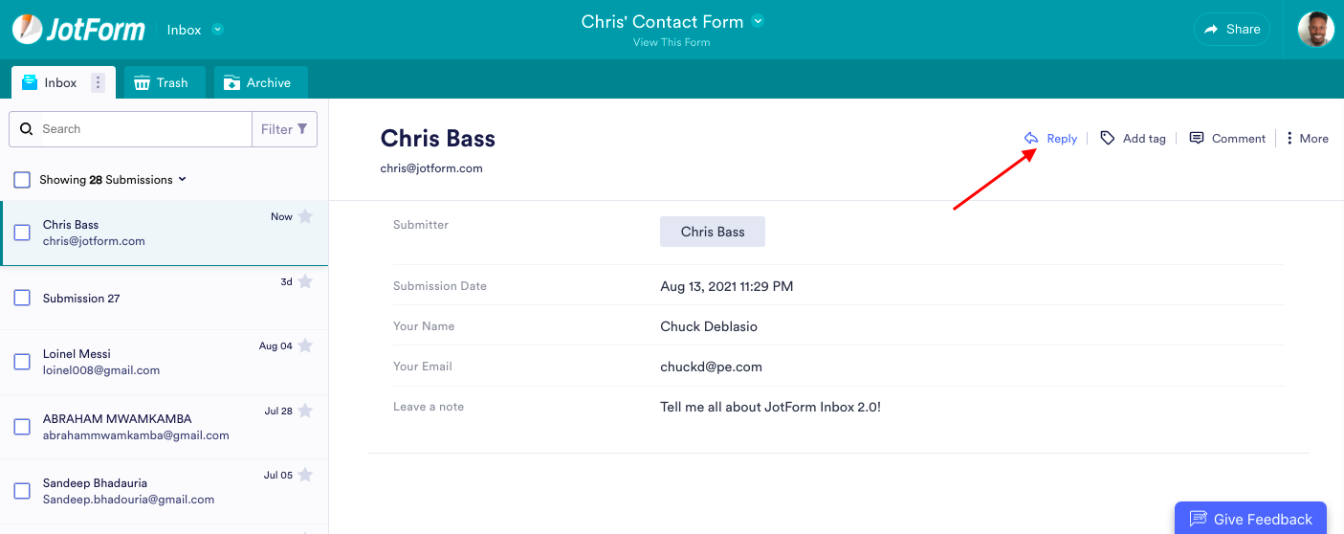
Task: Switch to the Archive tab
Action: 258,83
